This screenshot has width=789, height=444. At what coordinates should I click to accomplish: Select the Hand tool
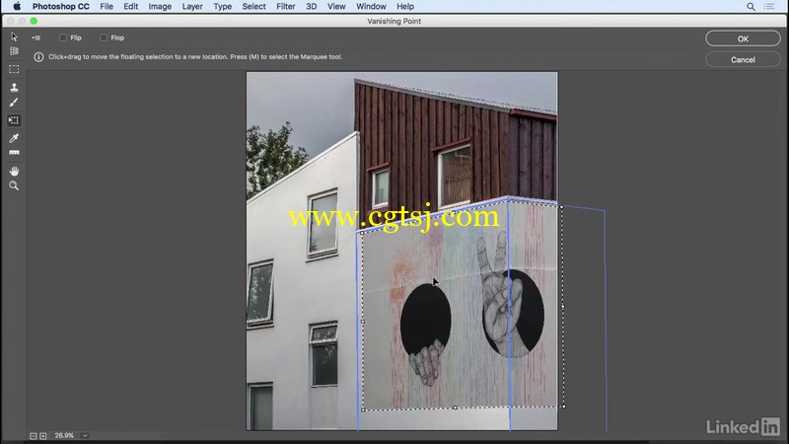pyautogui.click(x=14, y=171)
